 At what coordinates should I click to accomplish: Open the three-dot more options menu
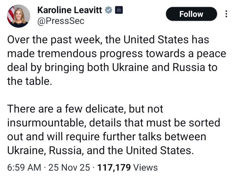click(x=226, y=14)
